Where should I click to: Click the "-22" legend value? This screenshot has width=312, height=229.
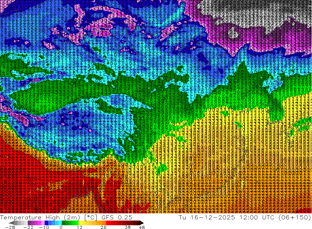pos(28,227)
